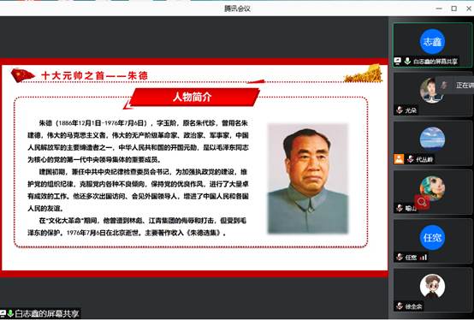Click the portrait photo on the shared slide

coord(308,178)
